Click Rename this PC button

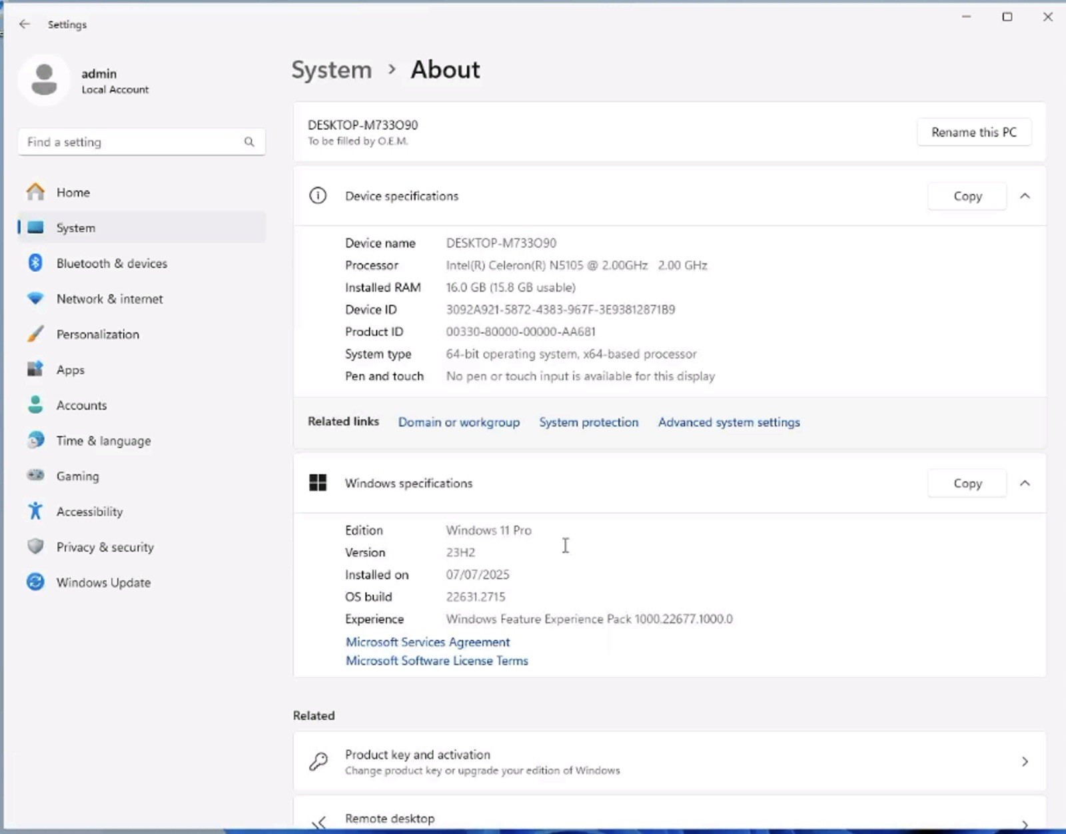(974, 132)
